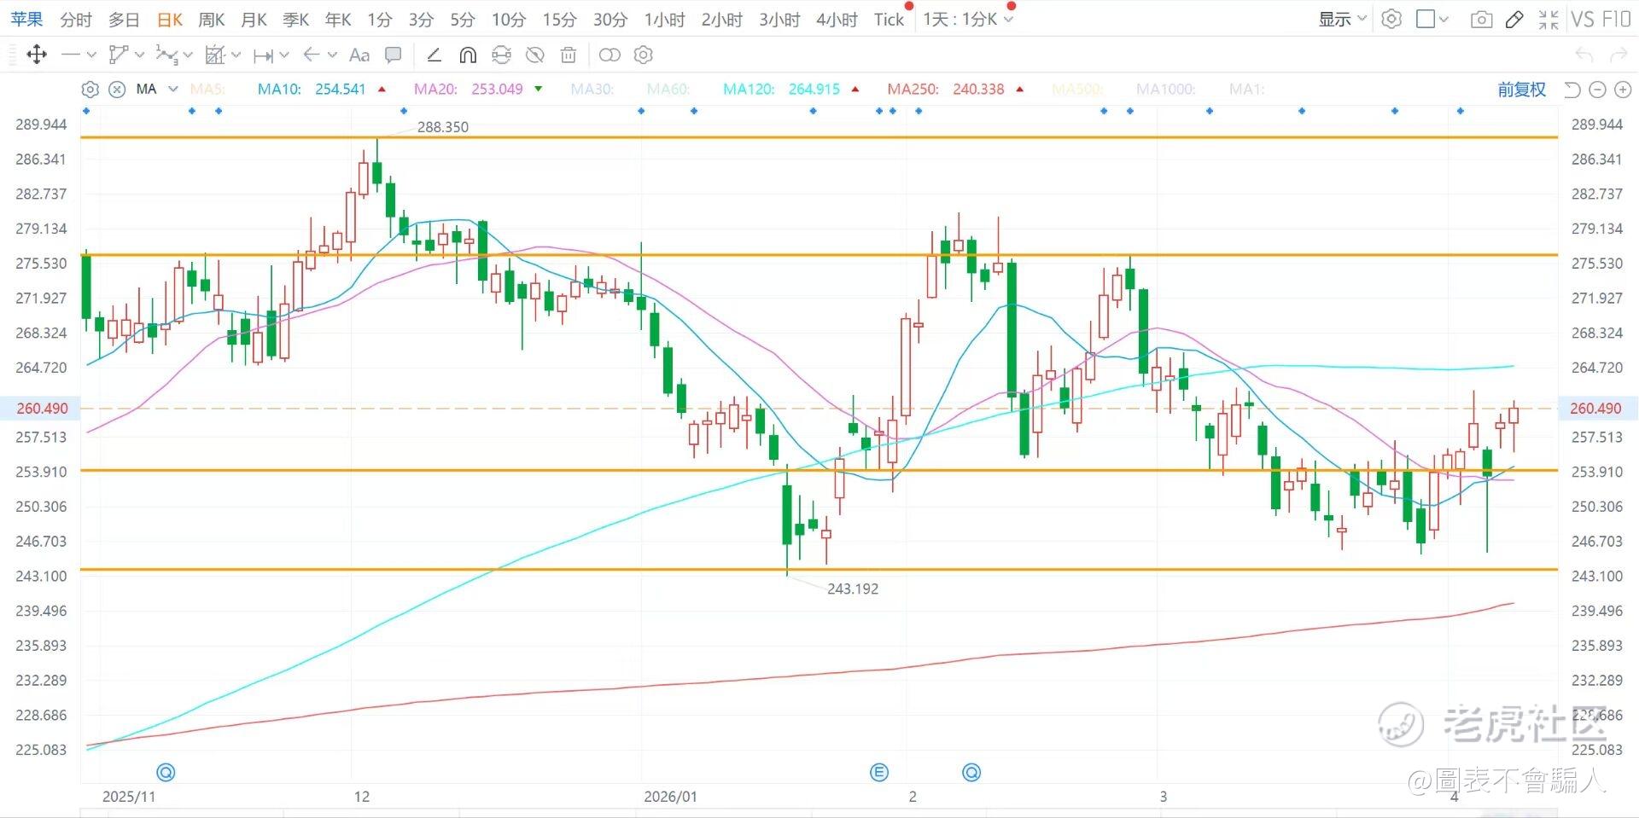Remove the MA indicator with X icon
This screenshot has height=818, width=1639.
click(118, 90)
